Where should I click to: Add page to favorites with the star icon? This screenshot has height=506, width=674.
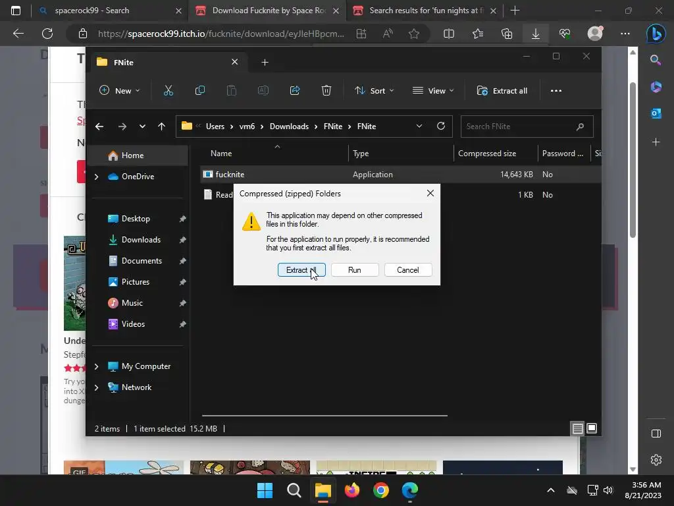(414, 34)
